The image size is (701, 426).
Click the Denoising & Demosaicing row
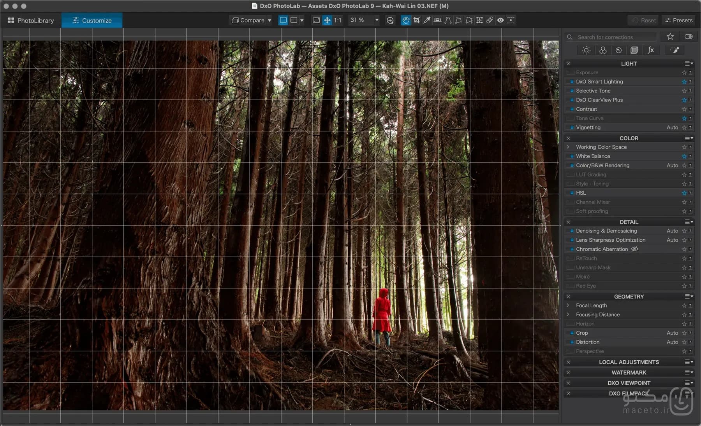(629, 231)
